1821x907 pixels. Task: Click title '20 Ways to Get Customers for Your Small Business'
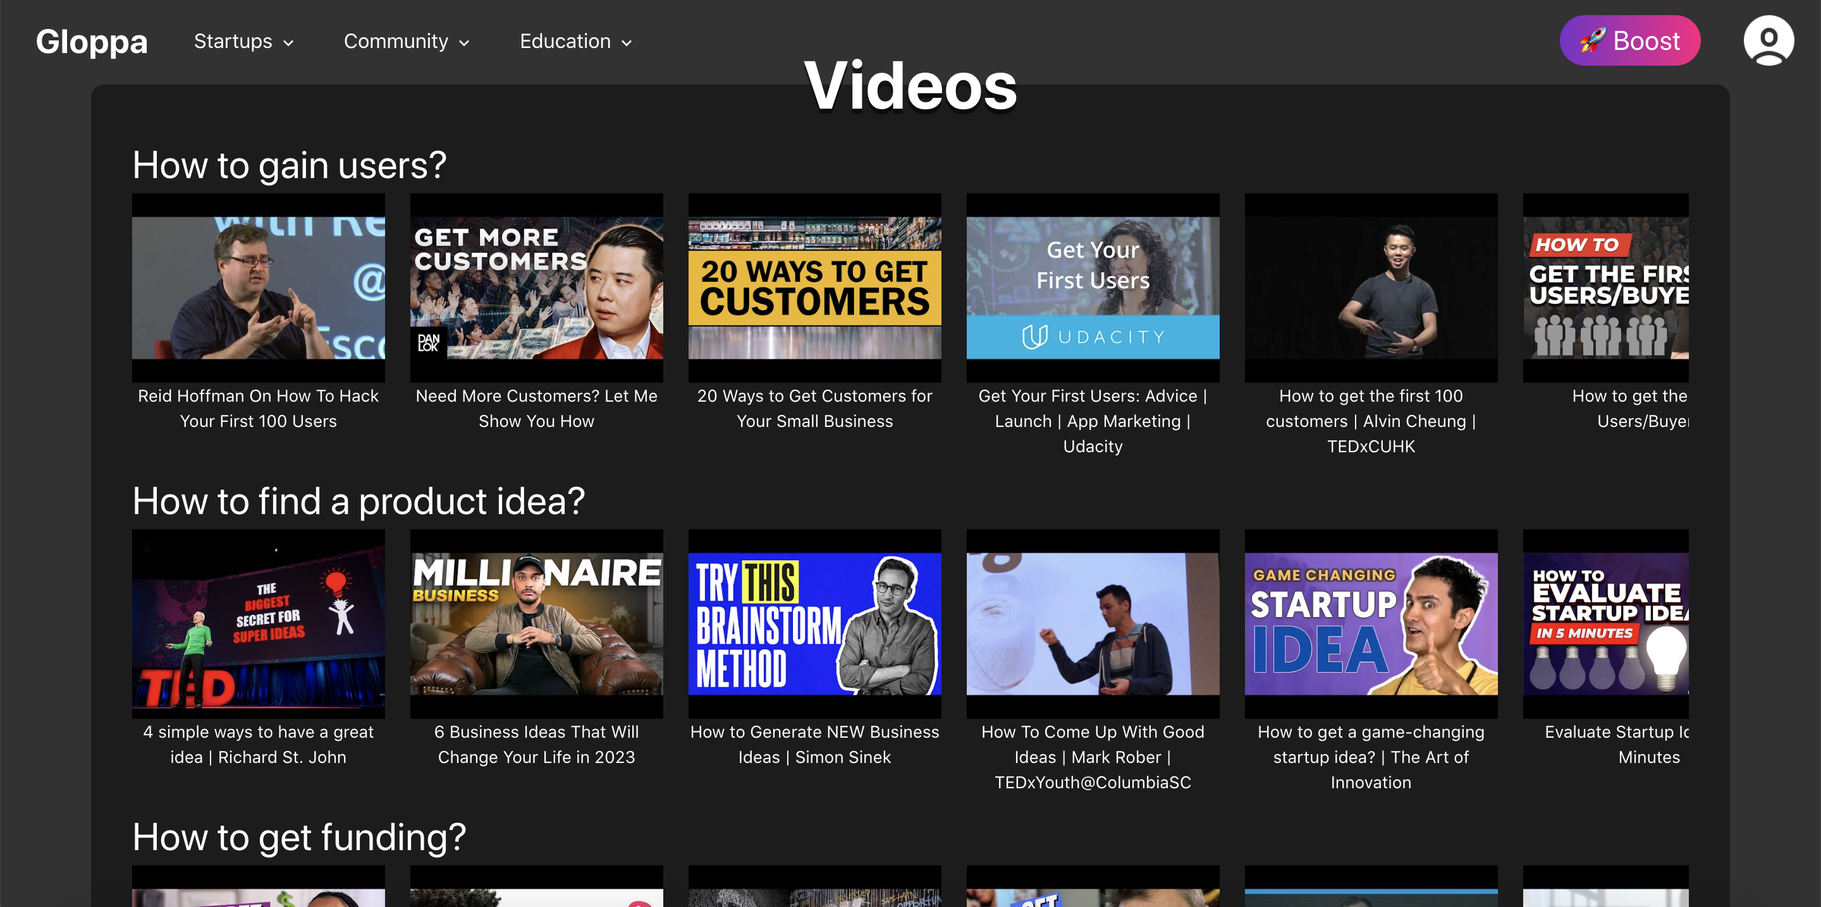tap(814, 408)
